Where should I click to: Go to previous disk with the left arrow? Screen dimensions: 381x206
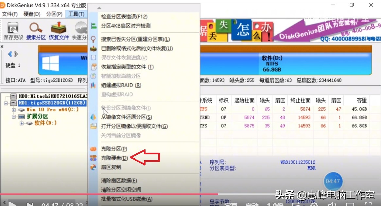(x=10, y=54)
